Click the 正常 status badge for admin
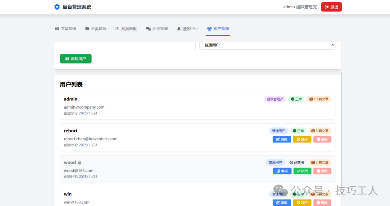 click(x=296, y=99)
